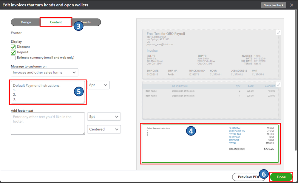Click in the Add footer text box
The width and height of the screenshot is (298, 183).
(48, 124)
